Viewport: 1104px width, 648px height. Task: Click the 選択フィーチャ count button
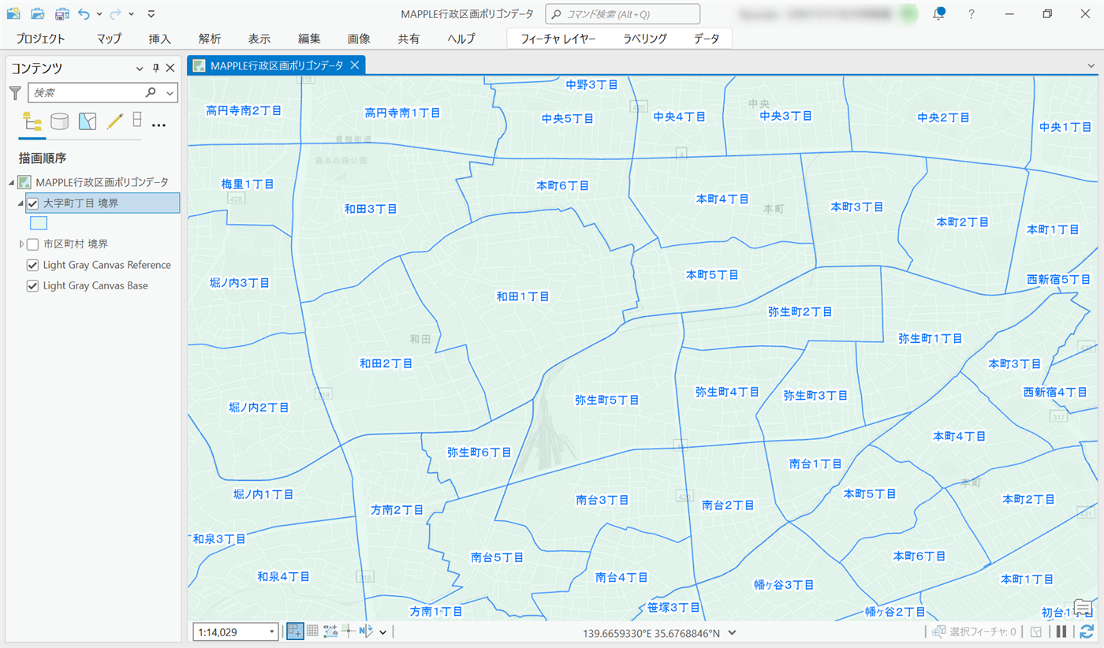click(x=975, y=631)
